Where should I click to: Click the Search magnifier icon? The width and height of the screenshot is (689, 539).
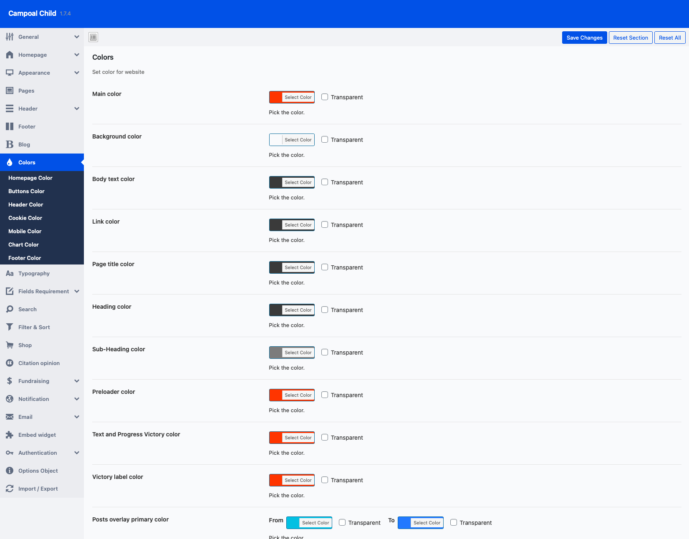(10, 309)
